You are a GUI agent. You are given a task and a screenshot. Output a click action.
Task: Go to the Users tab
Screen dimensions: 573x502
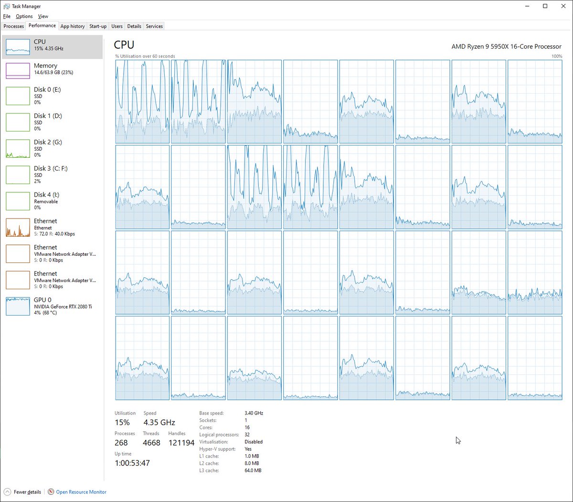point(117,26)
